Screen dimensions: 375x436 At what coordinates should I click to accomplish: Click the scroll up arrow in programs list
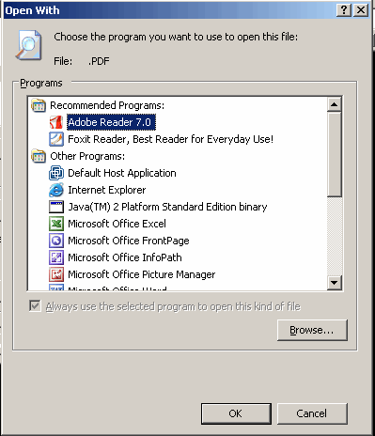[x=335, y=104]
